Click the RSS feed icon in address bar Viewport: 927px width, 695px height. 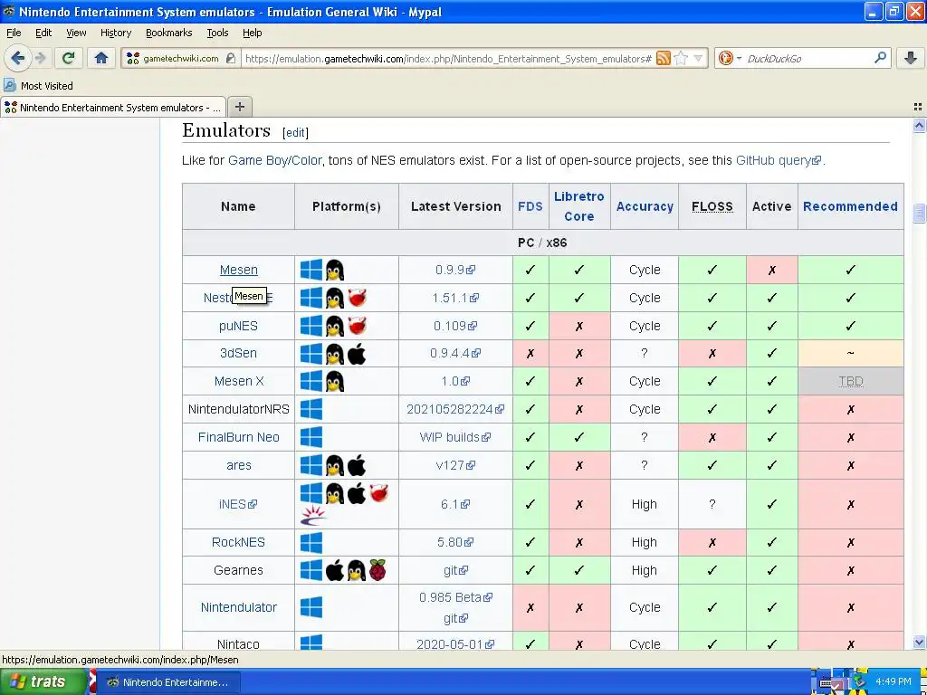click(664, 59)
